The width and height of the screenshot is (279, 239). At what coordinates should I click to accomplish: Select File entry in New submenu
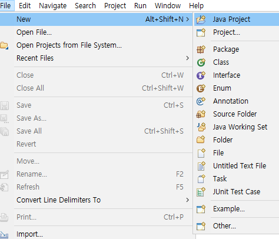[237, 153]
